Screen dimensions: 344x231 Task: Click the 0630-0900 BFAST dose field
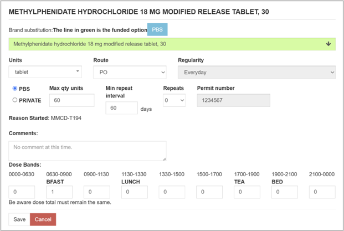[59, 192]
